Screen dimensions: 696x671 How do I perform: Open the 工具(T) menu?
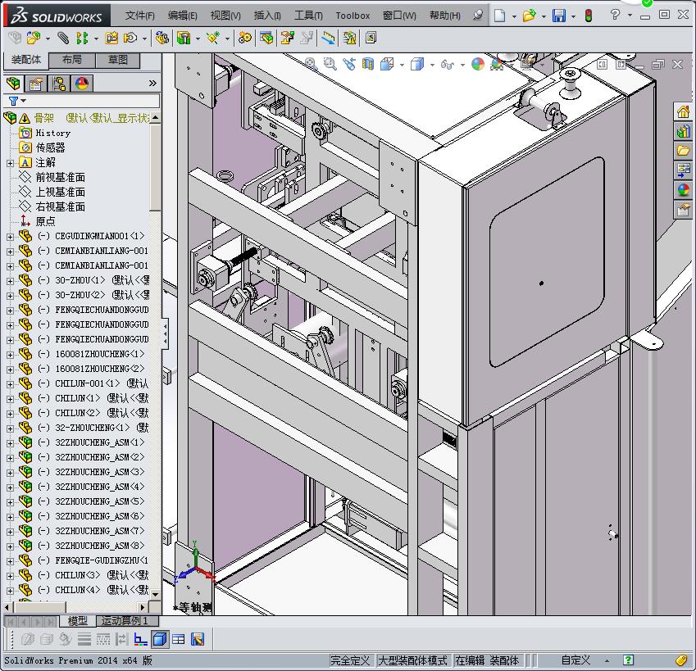[308, 16]
